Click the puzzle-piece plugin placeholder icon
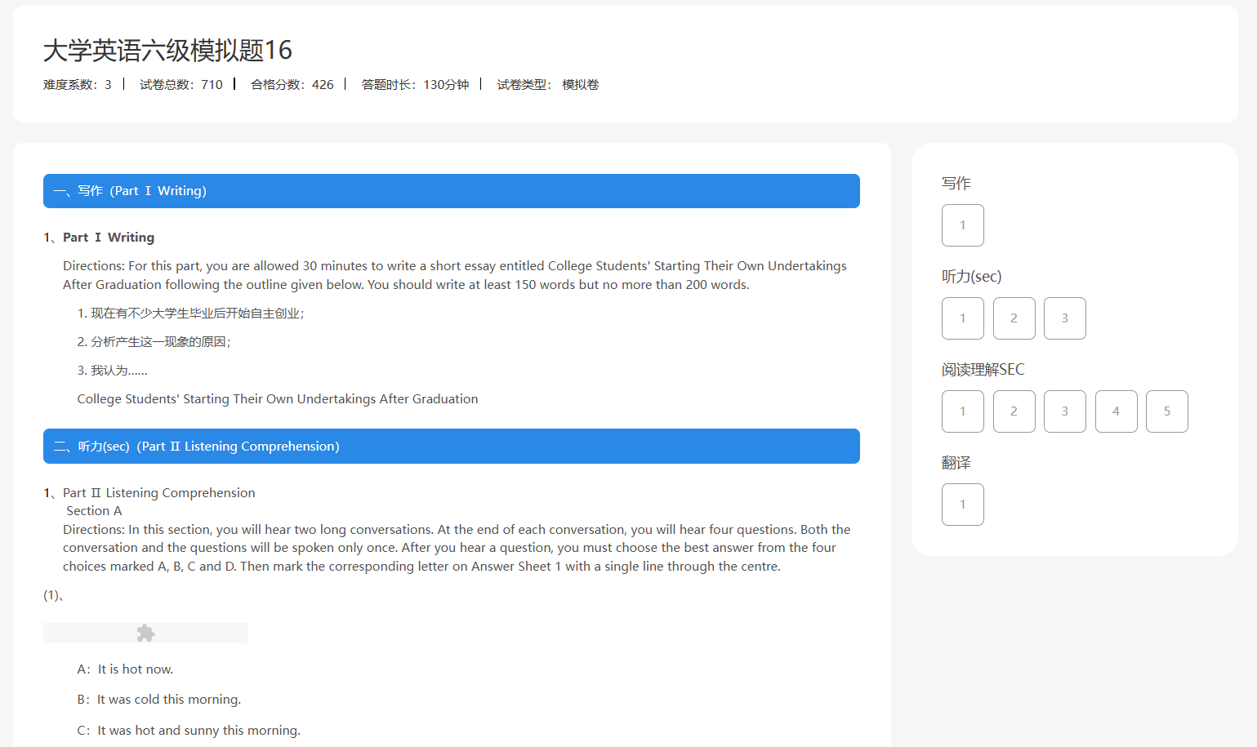 coord(145,634)
